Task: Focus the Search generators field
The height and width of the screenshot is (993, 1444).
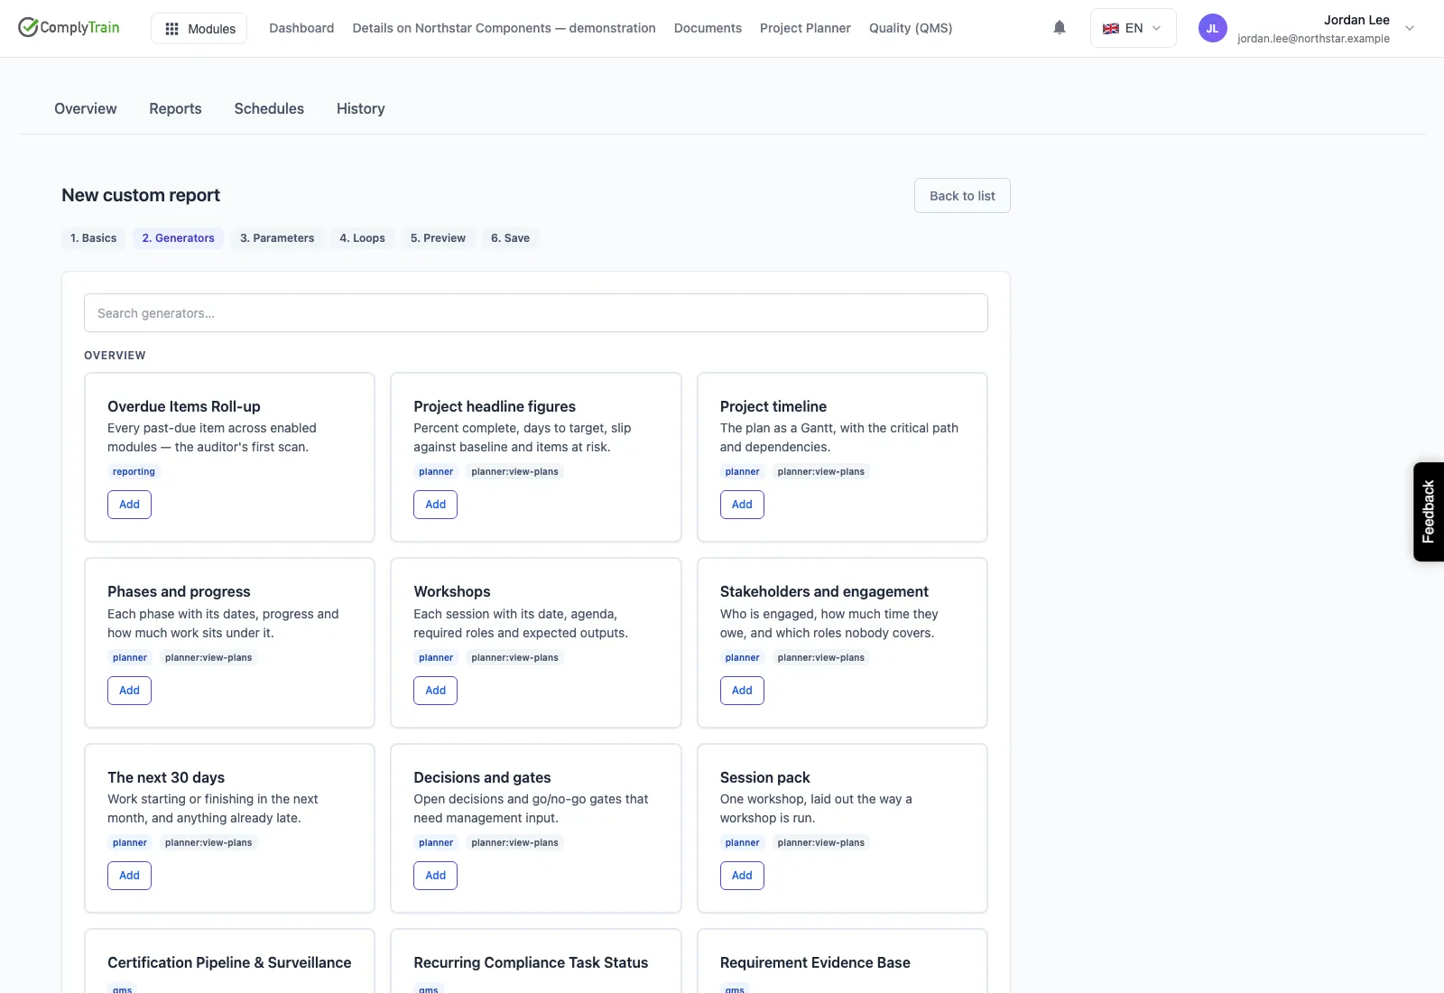Action: (x=536, y=313)
